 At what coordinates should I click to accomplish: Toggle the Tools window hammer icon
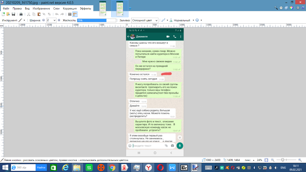point(276,8)
